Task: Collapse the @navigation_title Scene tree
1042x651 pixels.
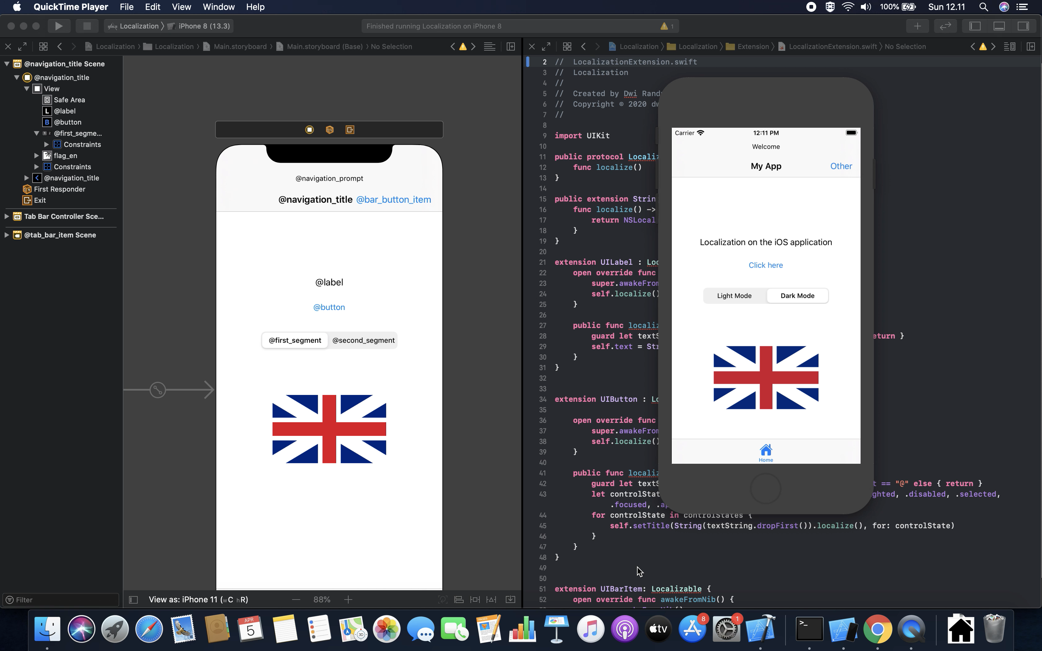Action: pos(6,64)
